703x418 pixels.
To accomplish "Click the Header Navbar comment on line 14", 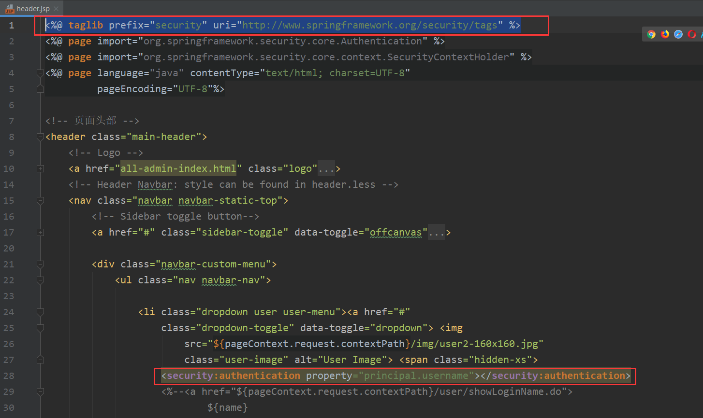I will 234,184.
